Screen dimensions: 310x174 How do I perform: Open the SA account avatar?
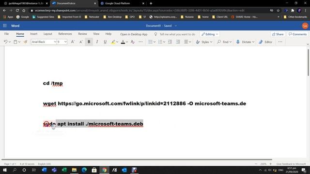[305, 26]
